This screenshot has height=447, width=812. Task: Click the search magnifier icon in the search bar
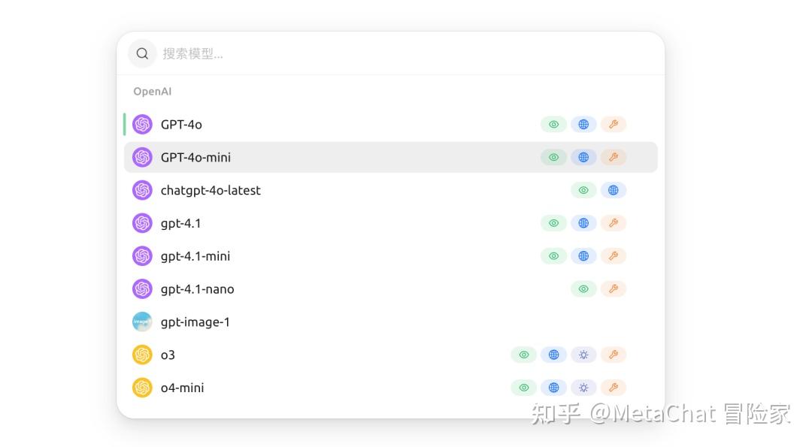[142, 53]
